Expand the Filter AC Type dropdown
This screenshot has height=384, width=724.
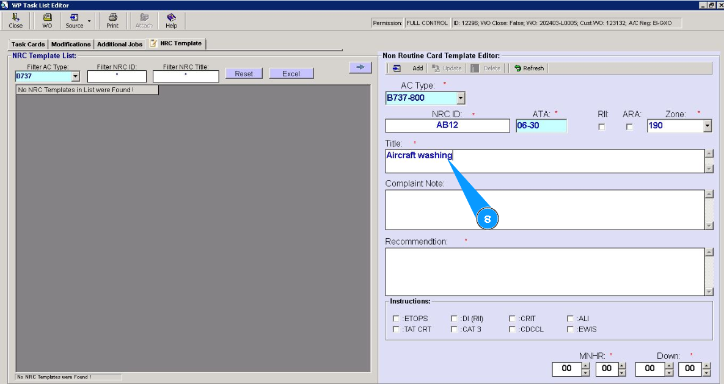pos(76,76)
